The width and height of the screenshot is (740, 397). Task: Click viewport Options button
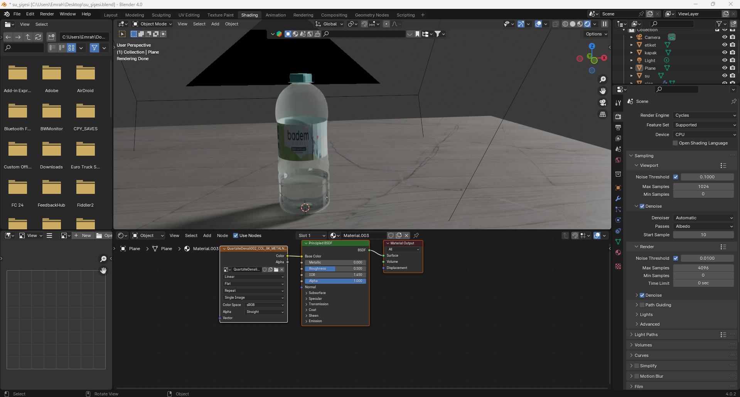[596, 34]
